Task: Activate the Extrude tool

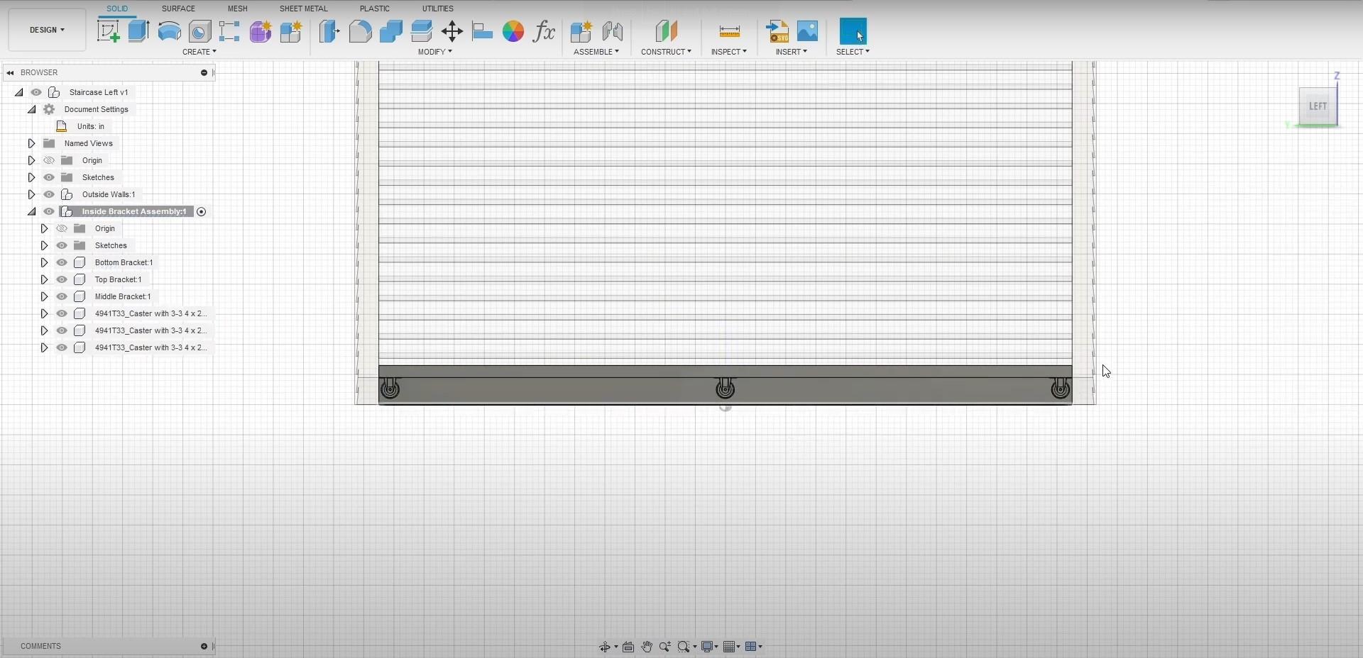Action: click(x=138, y=31)
